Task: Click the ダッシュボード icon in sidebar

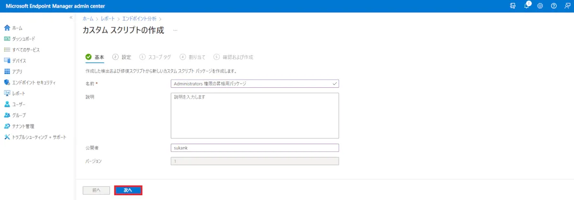Action: (7, 39)
